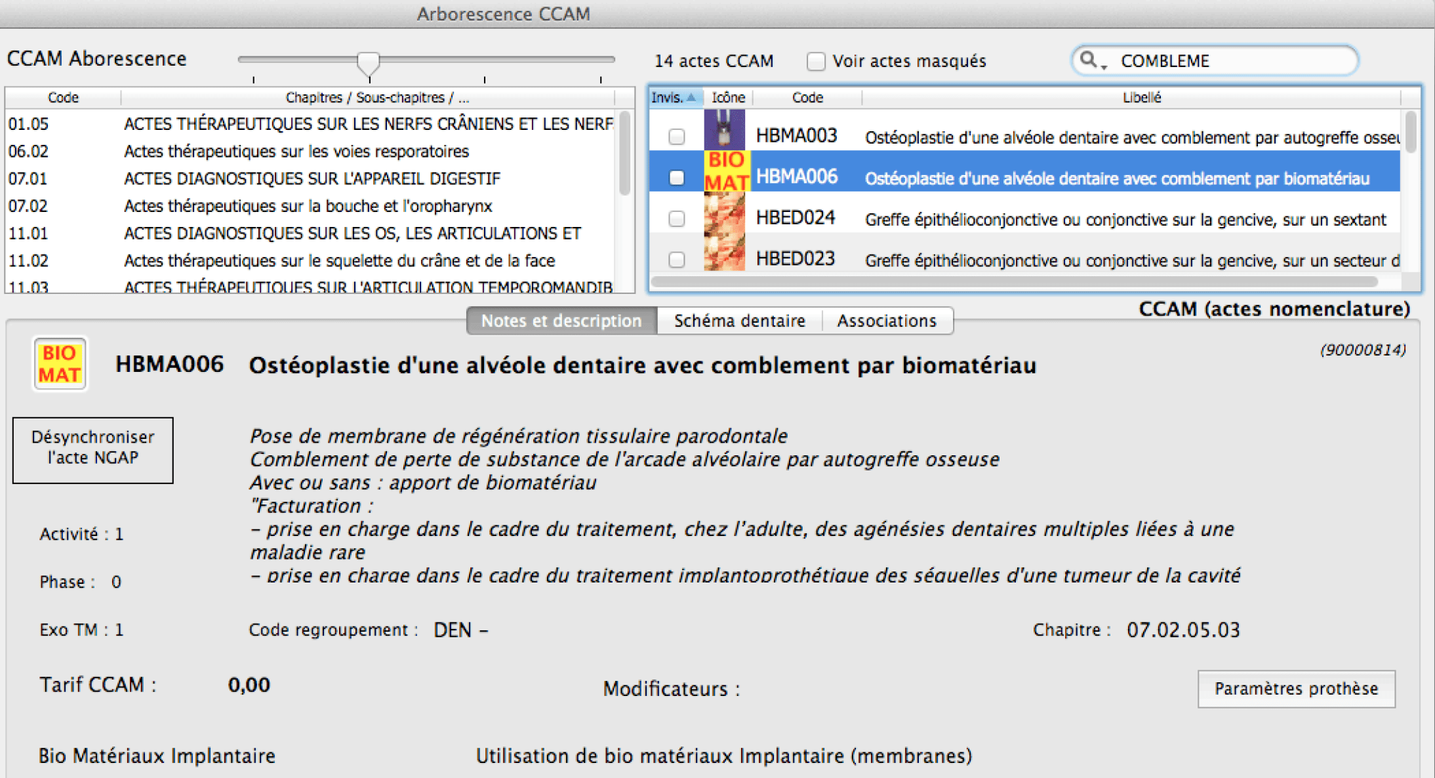
Task: Check the Invis. box for HBED024
Action: click(x=676, y=218)
